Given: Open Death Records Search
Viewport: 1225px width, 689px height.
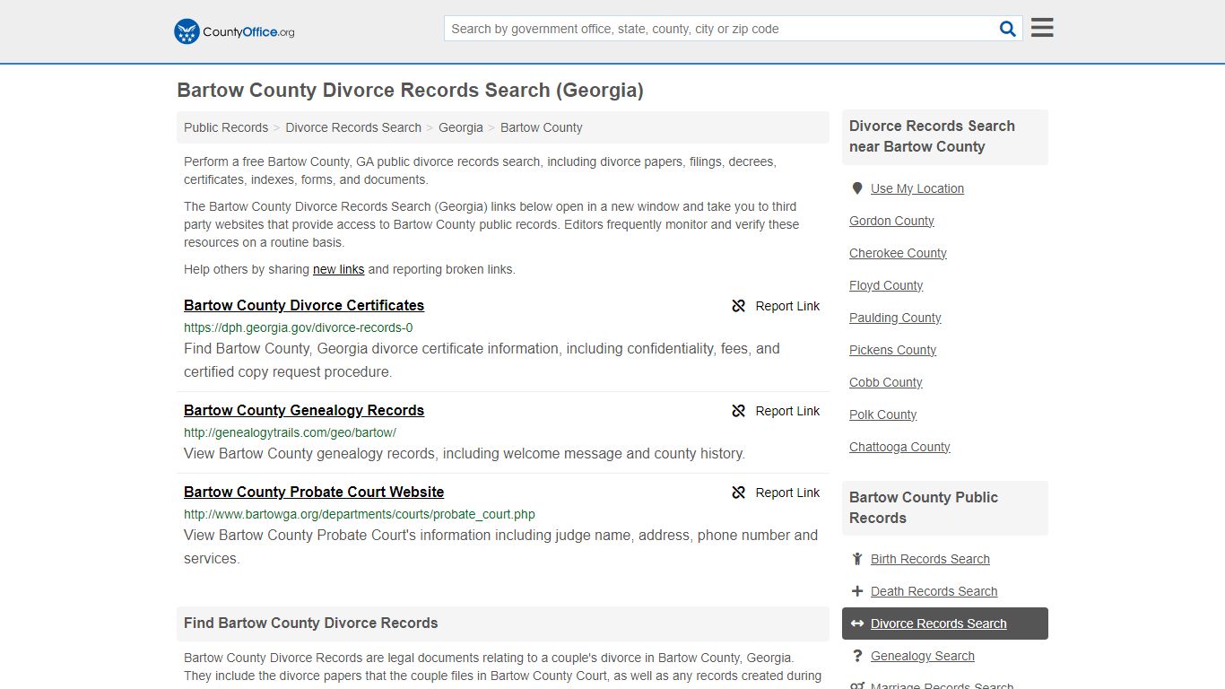Looking at the screenshot, I should (x=934, y=591).
